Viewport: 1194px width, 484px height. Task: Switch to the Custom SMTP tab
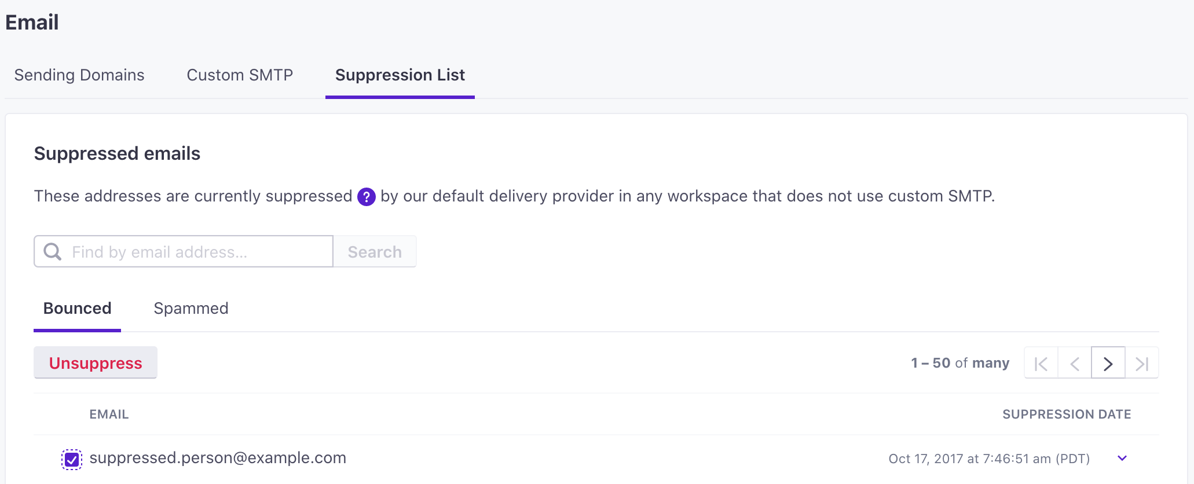click(x=240, y=75)
